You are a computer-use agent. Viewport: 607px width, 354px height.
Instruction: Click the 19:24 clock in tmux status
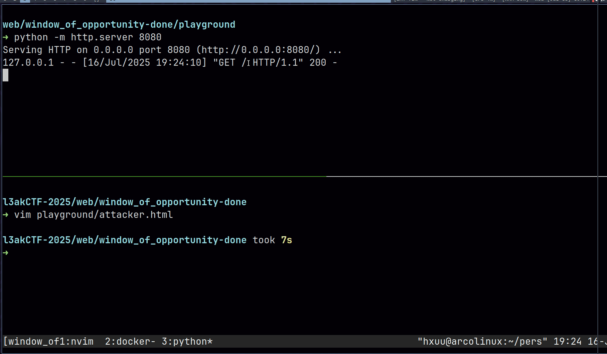[567, 341]
